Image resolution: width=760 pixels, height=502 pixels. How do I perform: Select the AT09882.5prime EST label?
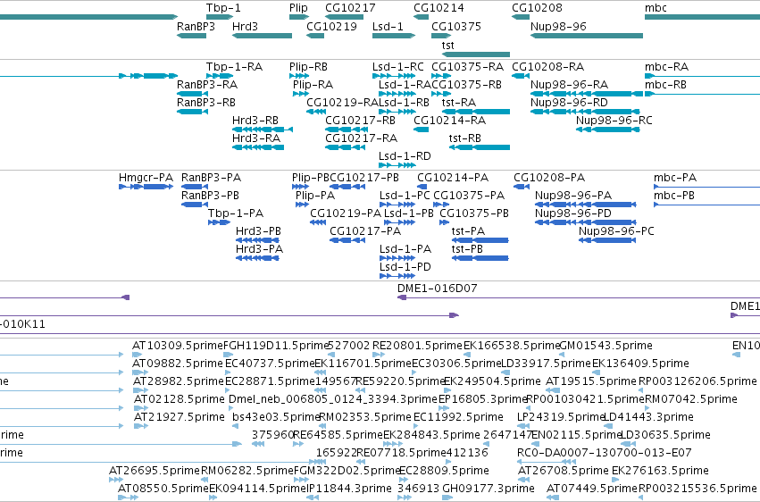(178, 364)
